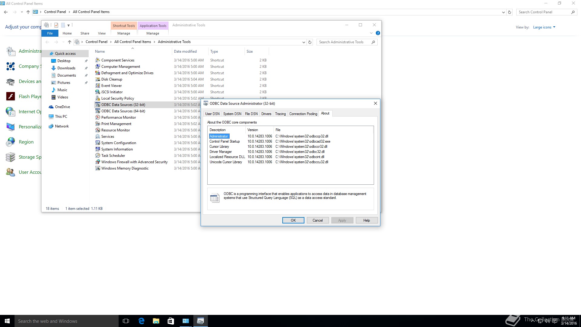Refresh the Administrative Tools folder view
This screenshot has height=327, width=581.
click(310, 42)
